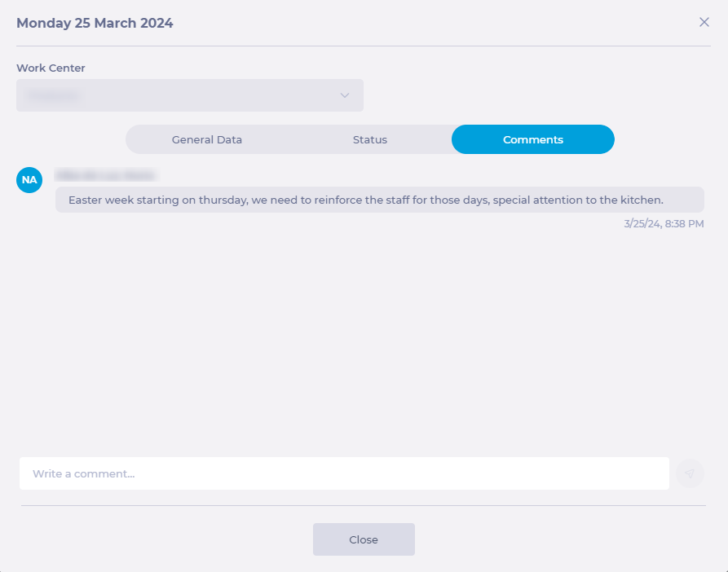Open the Work Center combo box
This screenshot has height=572, width=728.
point(189,95)
